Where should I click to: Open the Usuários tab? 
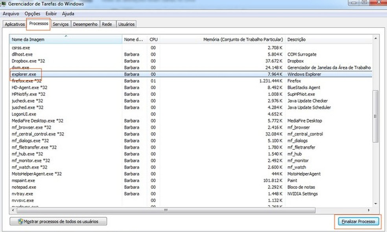point(126,24)
